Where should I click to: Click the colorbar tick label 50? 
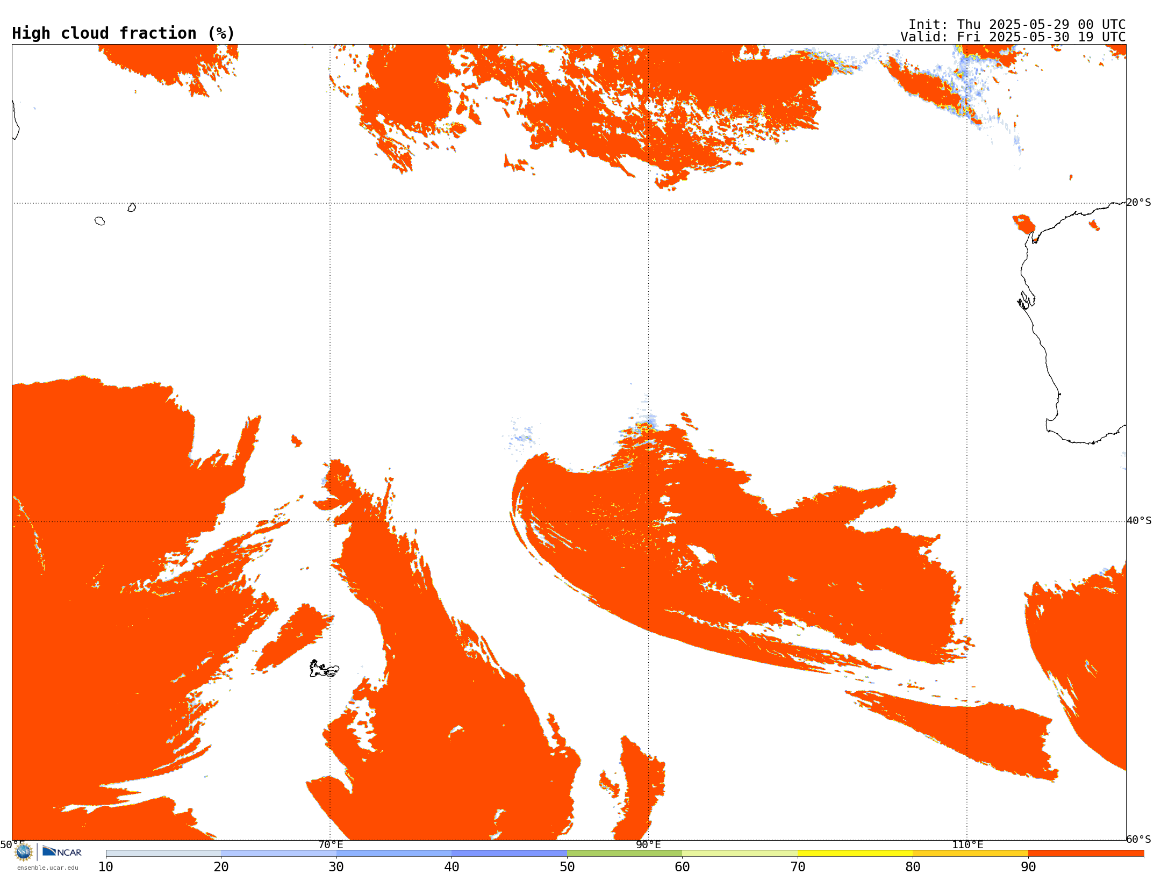(x=567, y=866)
